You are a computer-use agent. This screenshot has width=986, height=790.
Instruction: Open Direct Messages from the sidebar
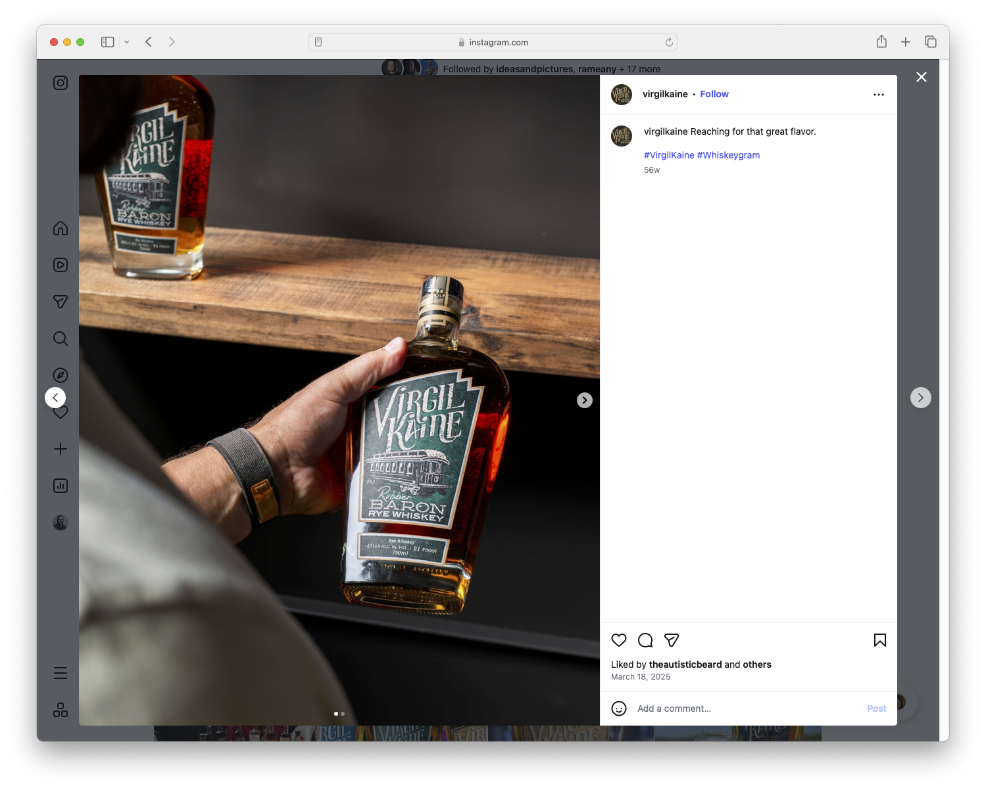60,302
